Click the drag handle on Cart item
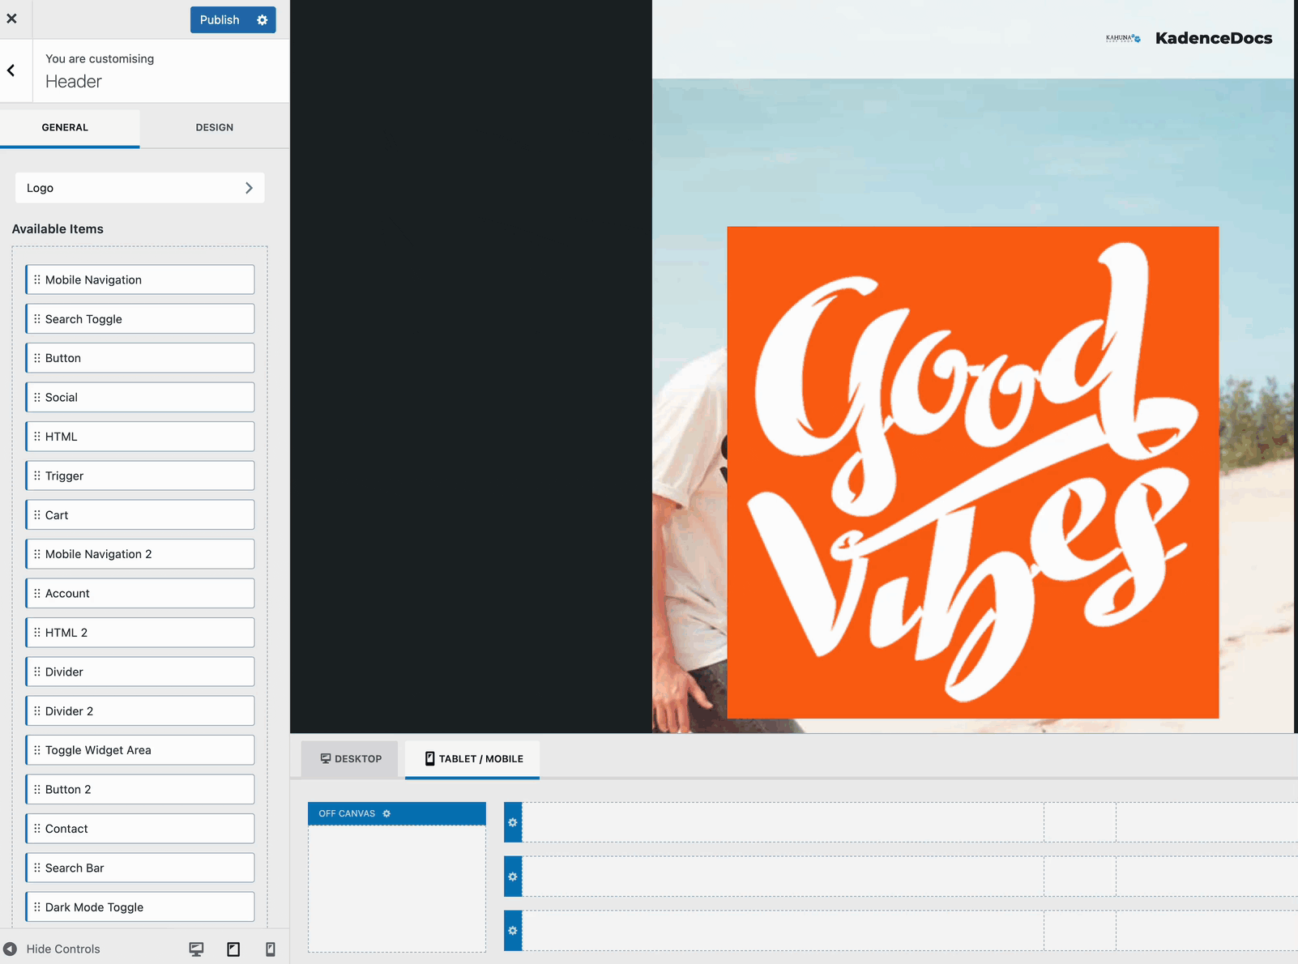This screenshot has width=1298, height=964. pyautogui.click(x=36, y=514)
